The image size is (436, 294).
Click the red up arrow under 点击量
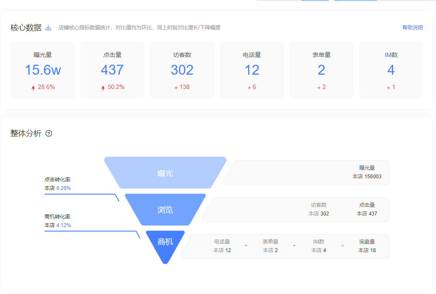tap(103, 88)
